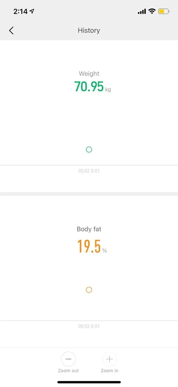Tap the Zoom out label text
The image size is (178, 387).
tap(68, 370)
